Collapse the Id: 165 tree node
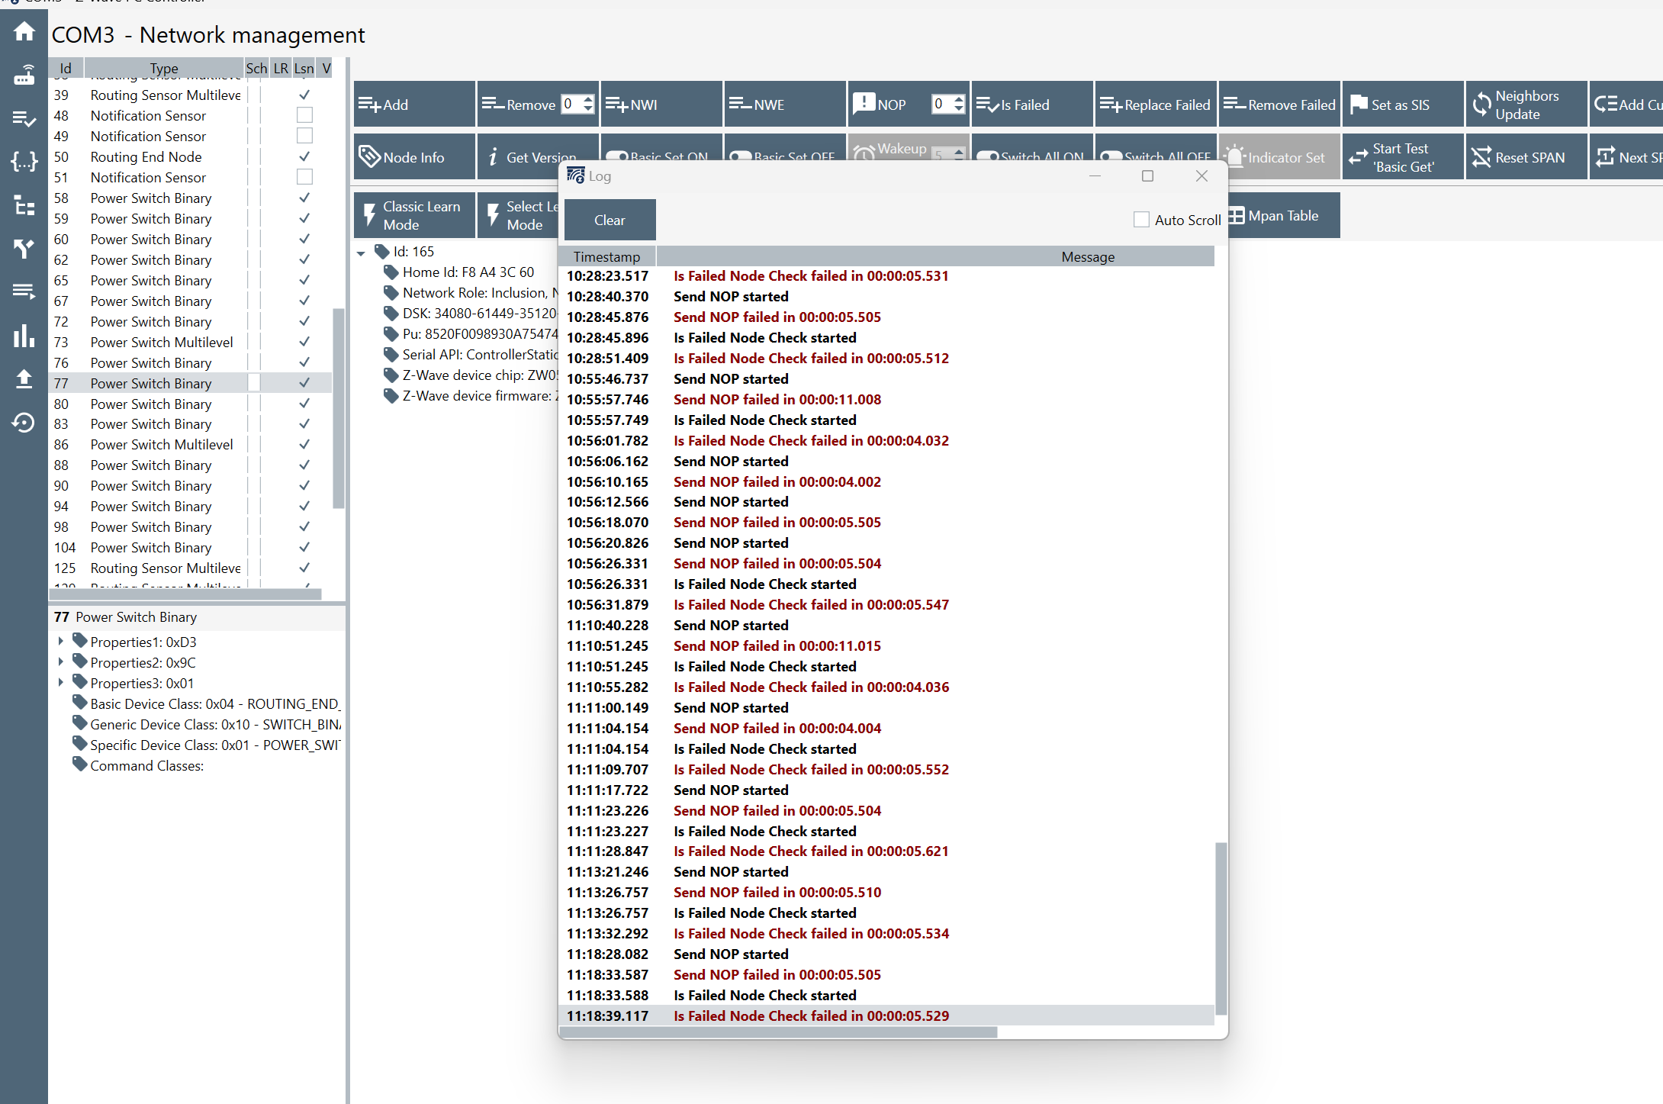1663x1104 pixels. [x=362, y=253]
